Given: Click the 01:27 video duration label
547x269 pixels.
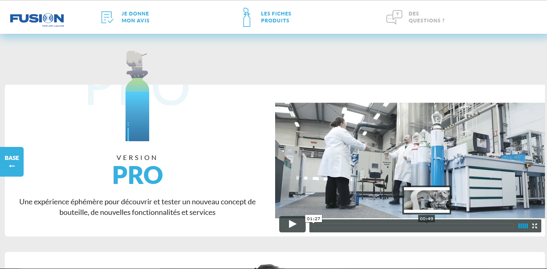Looking at the screenshot, I should pos(314,219).
